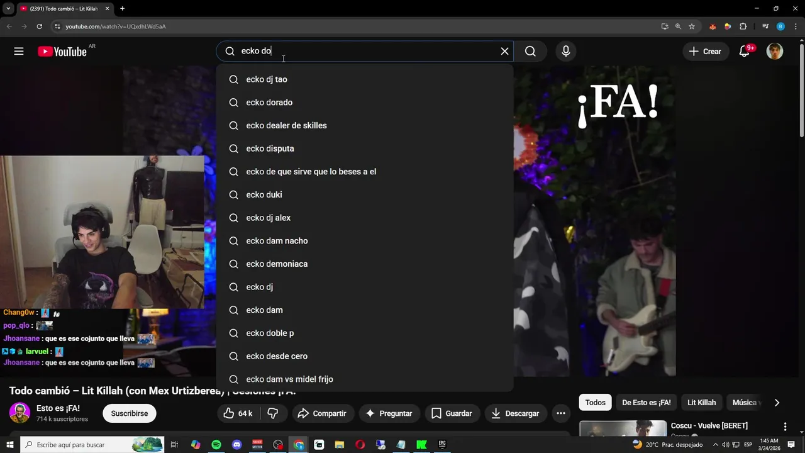Start voice search with the microphone
Image resolution: width=805 pixels, height=453 pixels.
pyautogui.click(x=566, y=51)
